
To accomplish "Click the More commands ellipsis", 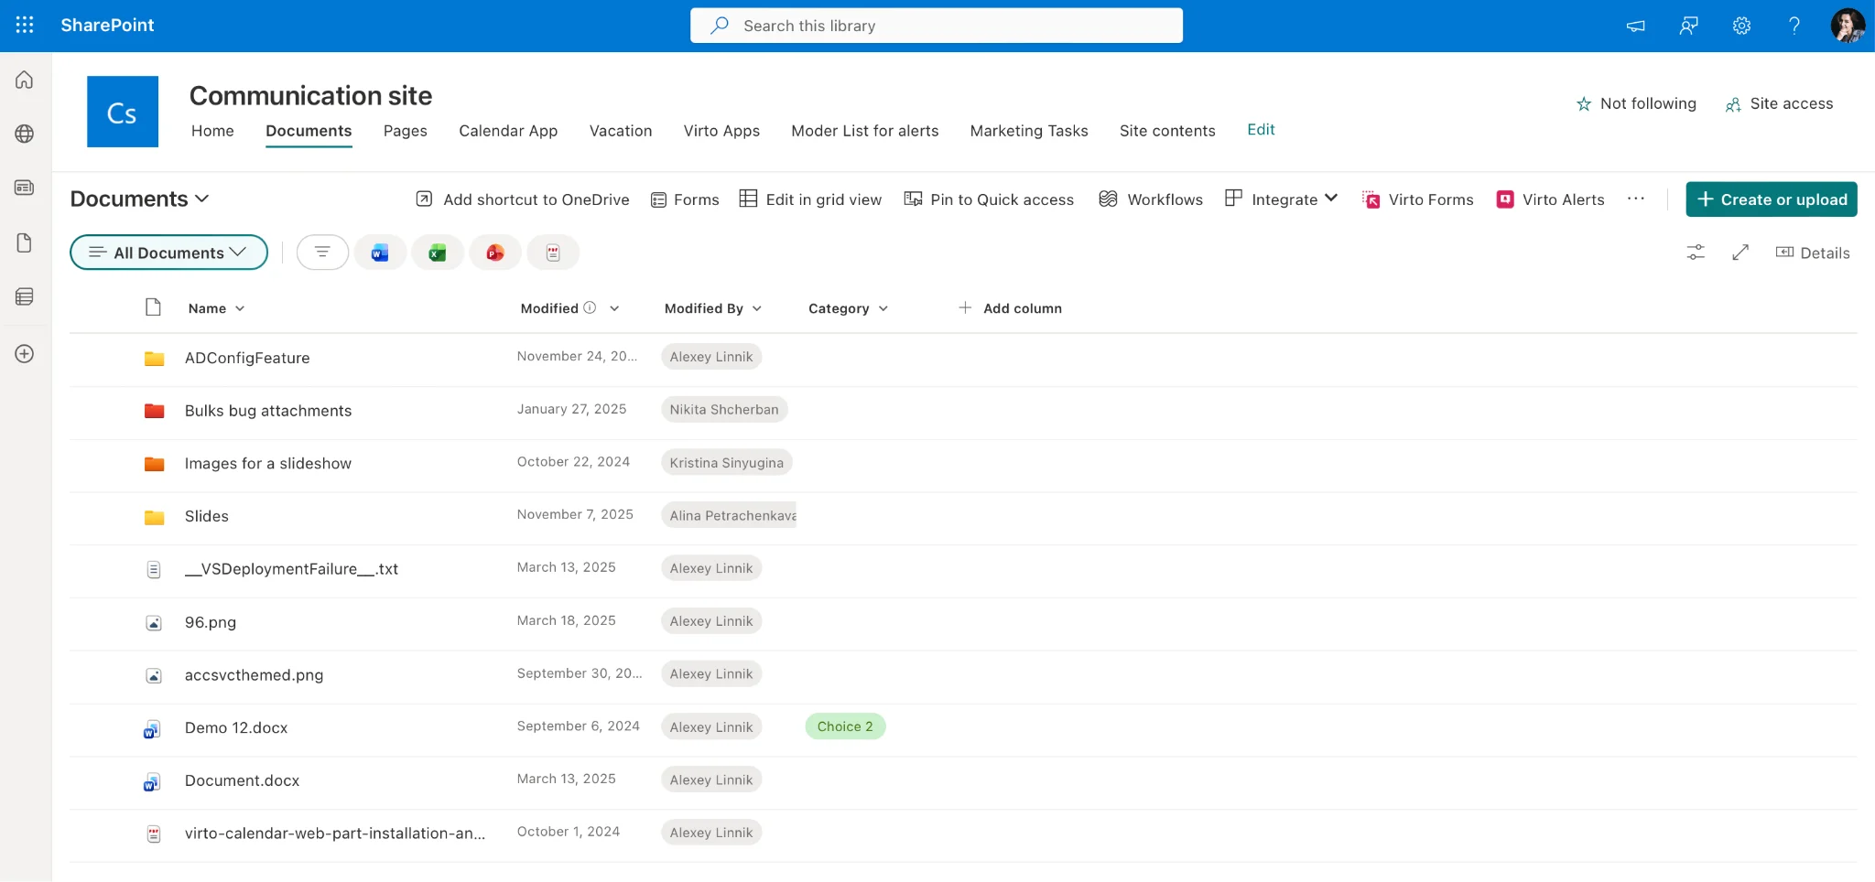I will [1636, 199].
